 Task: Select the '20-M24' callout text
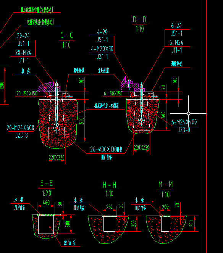point(23,53)
